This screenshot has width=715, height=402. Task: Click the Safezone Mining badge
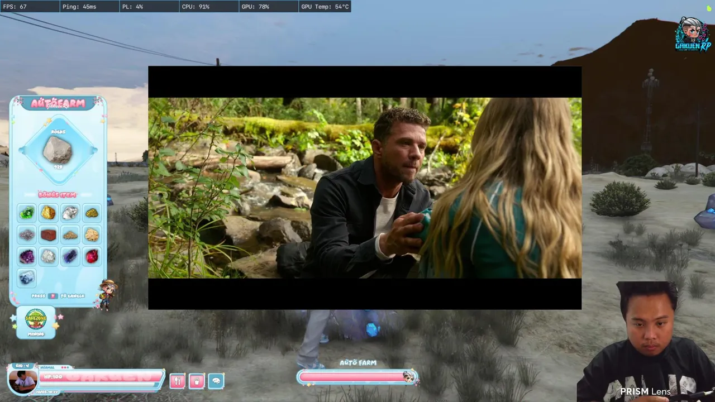pyautogui.click(x=36, y=322)
